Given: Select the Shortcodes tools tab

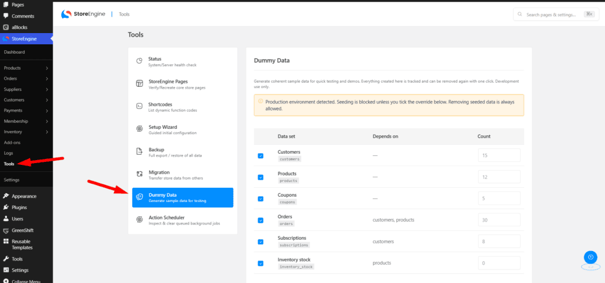Looking at the screenshot, I should (x=183, y=107).
